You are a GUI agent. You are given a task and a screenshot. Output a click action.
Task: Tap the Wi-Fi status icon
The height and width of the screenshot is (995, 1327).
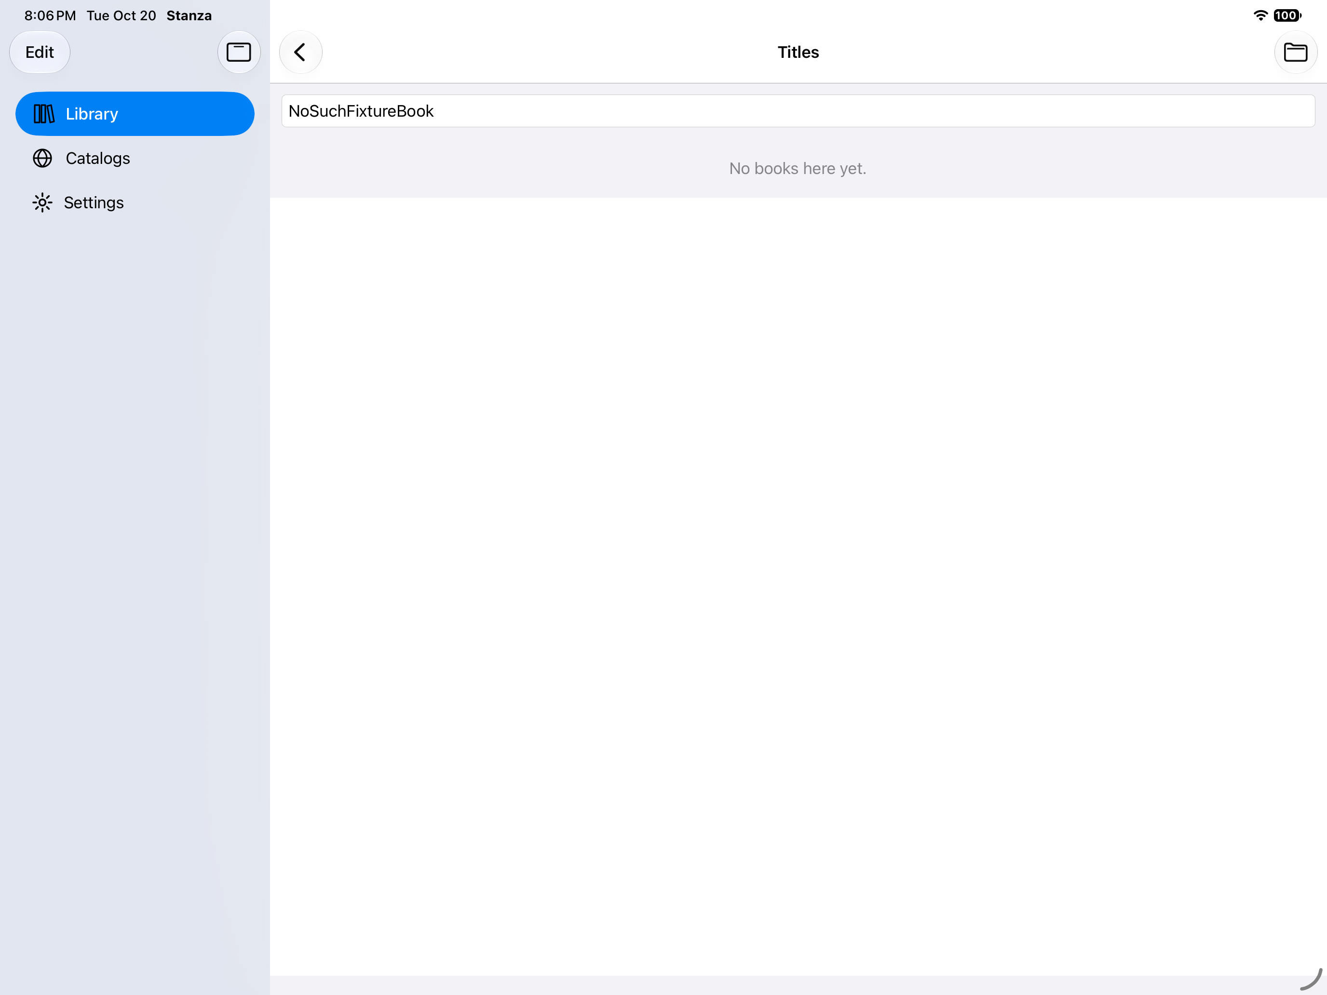coord(1260,15)
